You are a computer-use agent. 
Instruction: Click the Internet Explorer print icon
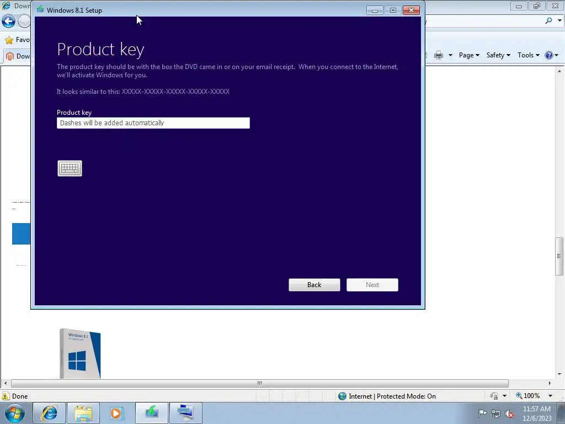[x=439, y=55]
